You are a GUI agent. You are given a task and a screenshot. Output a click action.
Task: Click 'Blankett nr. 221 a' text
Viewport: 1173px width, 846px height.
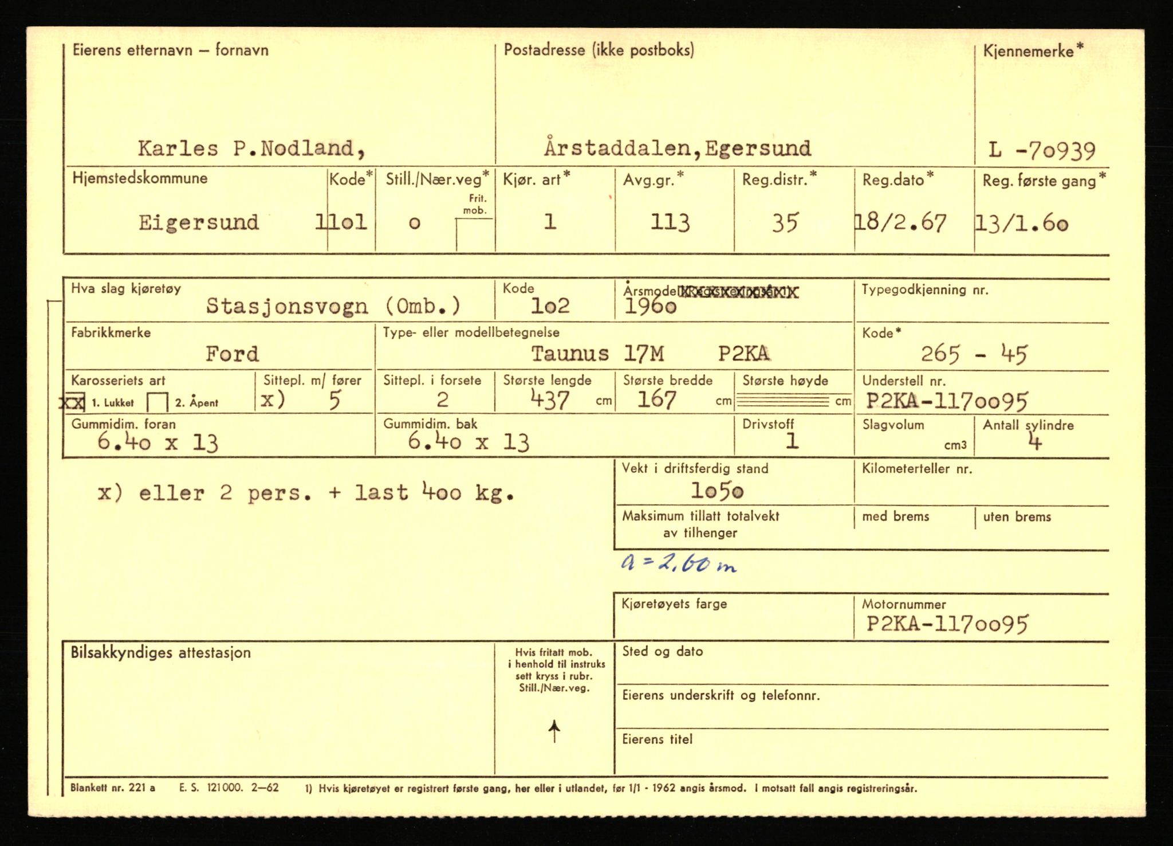[x=113, y=788]
